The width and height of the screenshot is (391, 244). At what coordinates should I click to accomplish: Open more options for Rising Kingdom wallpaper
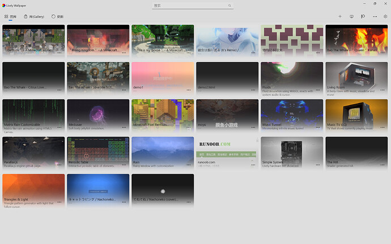click(x=124, y=53)
